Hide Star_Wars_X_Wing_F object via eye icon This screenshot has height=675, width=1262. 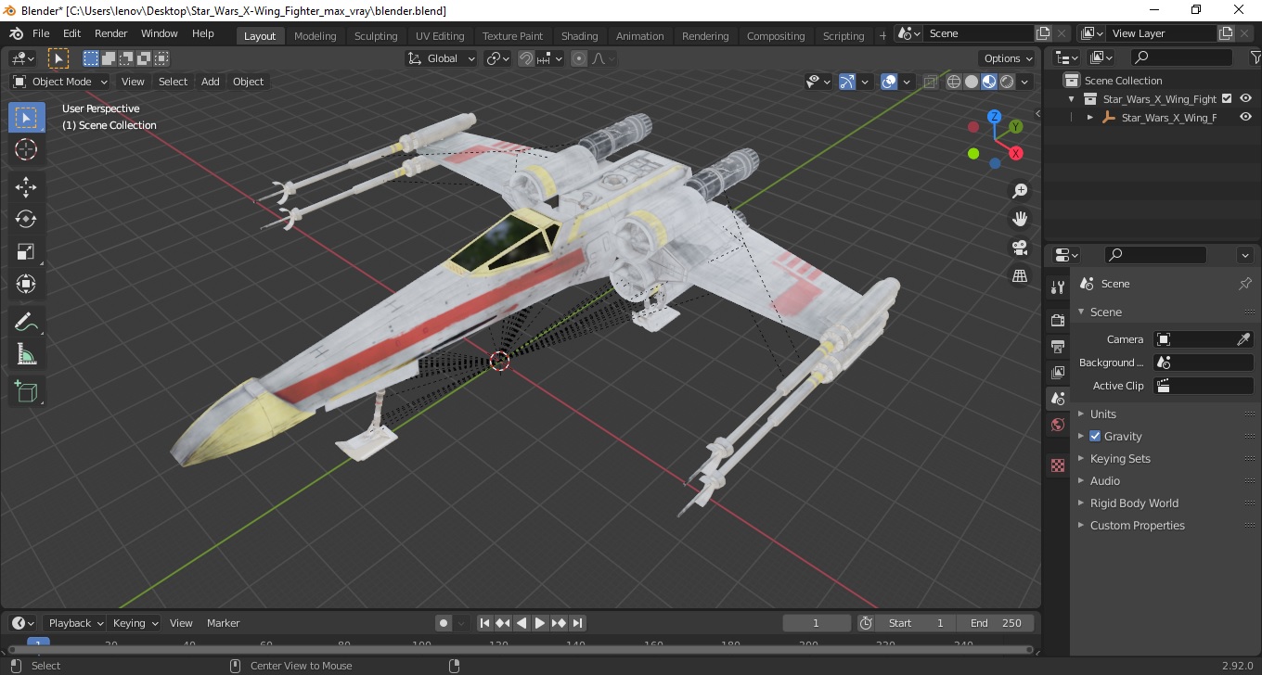(1246, 117)
